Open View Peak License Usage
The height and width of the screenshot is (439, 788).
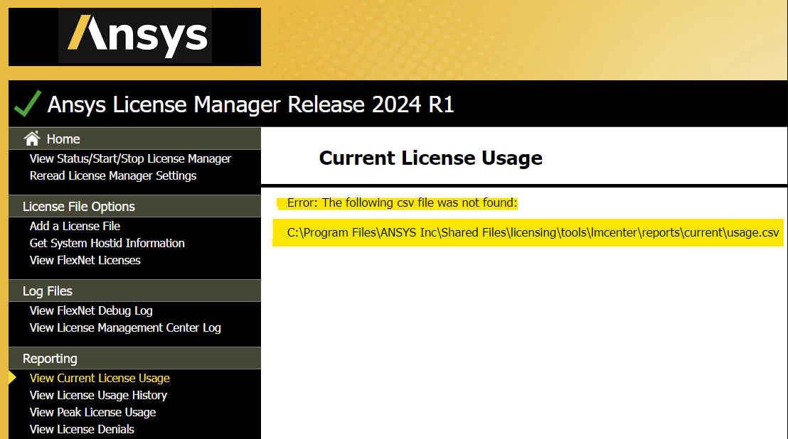92,412
